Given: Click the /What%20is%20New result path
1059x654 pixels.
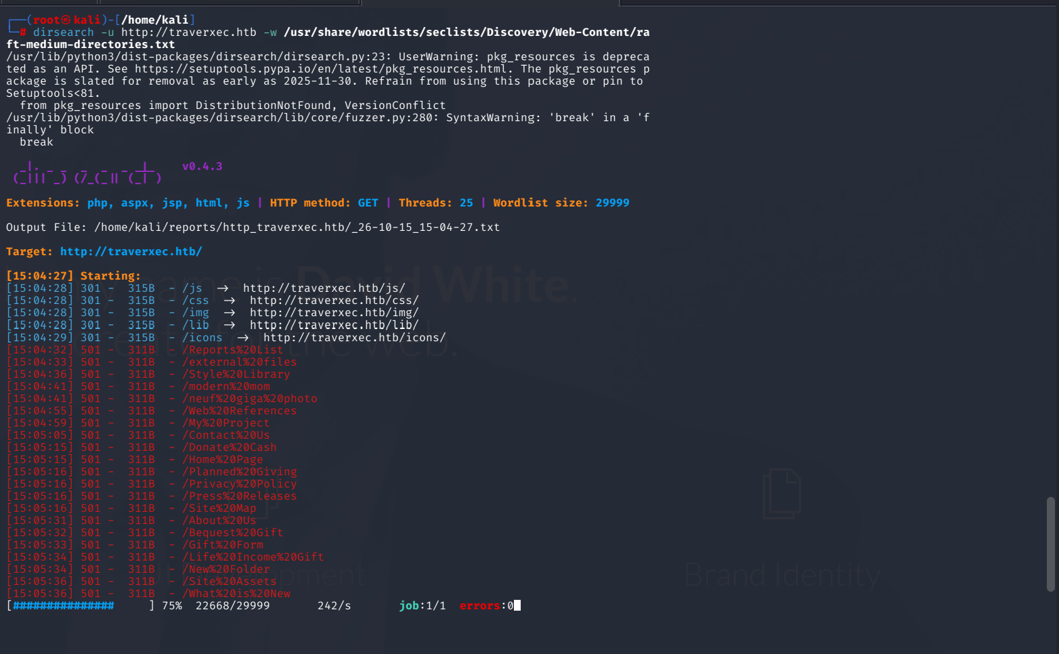Looking at the screenshot, I should point(236,594).
